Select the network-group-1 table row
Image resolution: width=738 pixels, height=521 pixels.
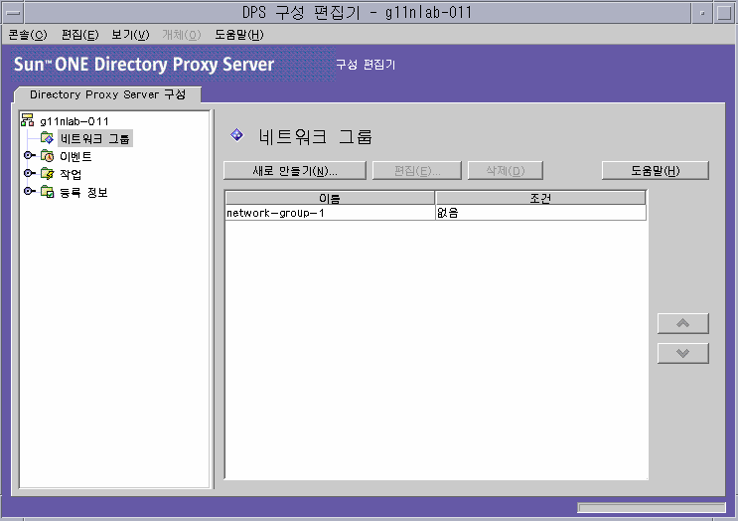coord(435,213)
